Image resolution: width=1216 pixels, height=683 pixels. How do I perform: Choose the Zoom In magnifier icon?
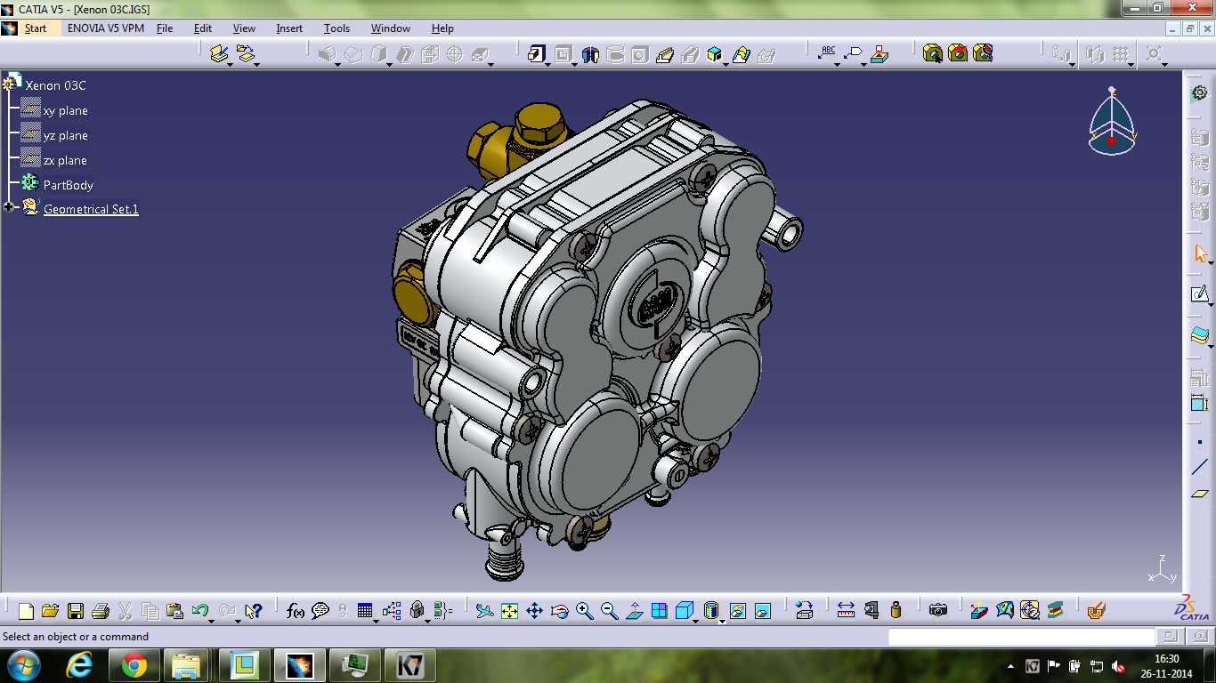[584, 611]
